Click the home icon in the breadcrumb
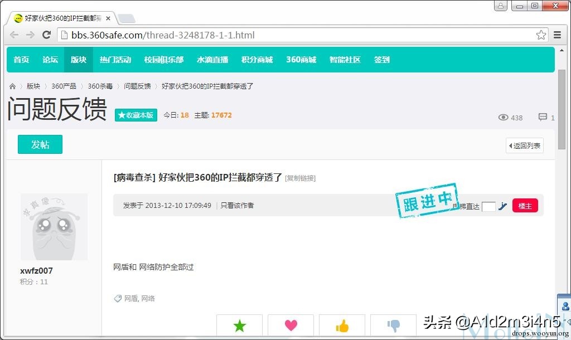571x340 pixels. point(12,86)
